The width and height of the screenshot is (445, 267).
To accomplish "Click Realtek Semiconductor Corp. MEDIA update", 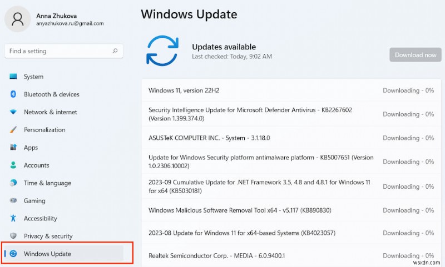I will tap(216, 256).
